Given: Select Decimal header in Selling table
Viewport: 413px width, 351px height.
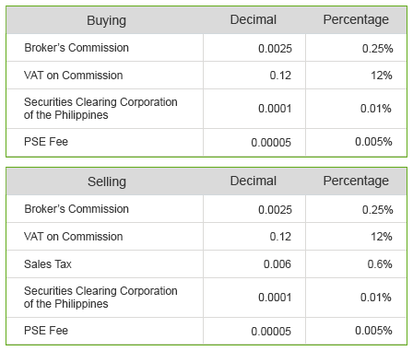Looking at the screenshot, I should coord(254,181).
